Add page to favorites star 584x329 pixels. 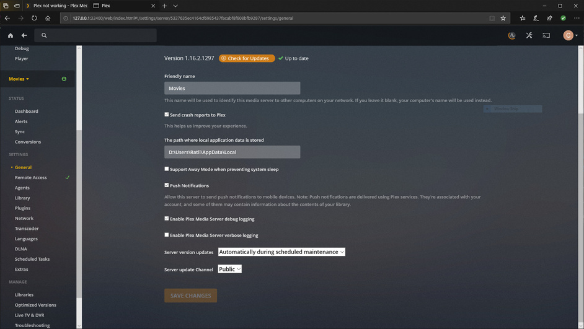(x=503, y=18)
